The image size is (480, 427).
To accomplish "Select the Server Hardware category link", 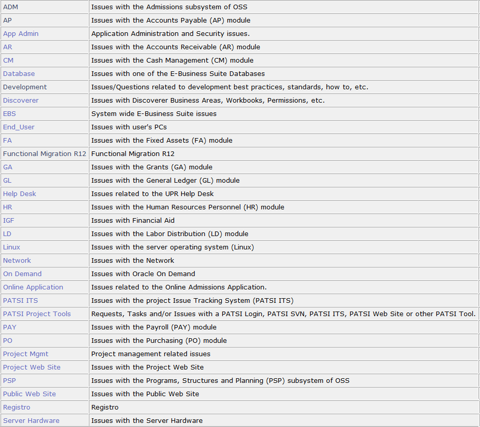I will coord(31,421).
